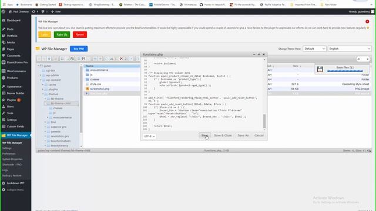
Task: Collapse the wp-content folder arrow
Action: (x=41, y=80)
